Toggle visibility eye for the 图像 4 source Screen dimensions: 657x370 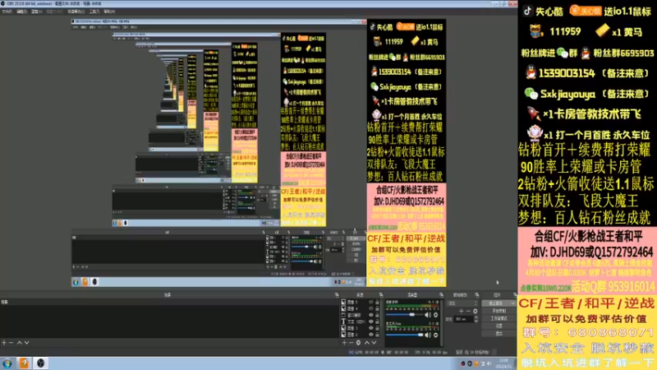pos(371,308)
